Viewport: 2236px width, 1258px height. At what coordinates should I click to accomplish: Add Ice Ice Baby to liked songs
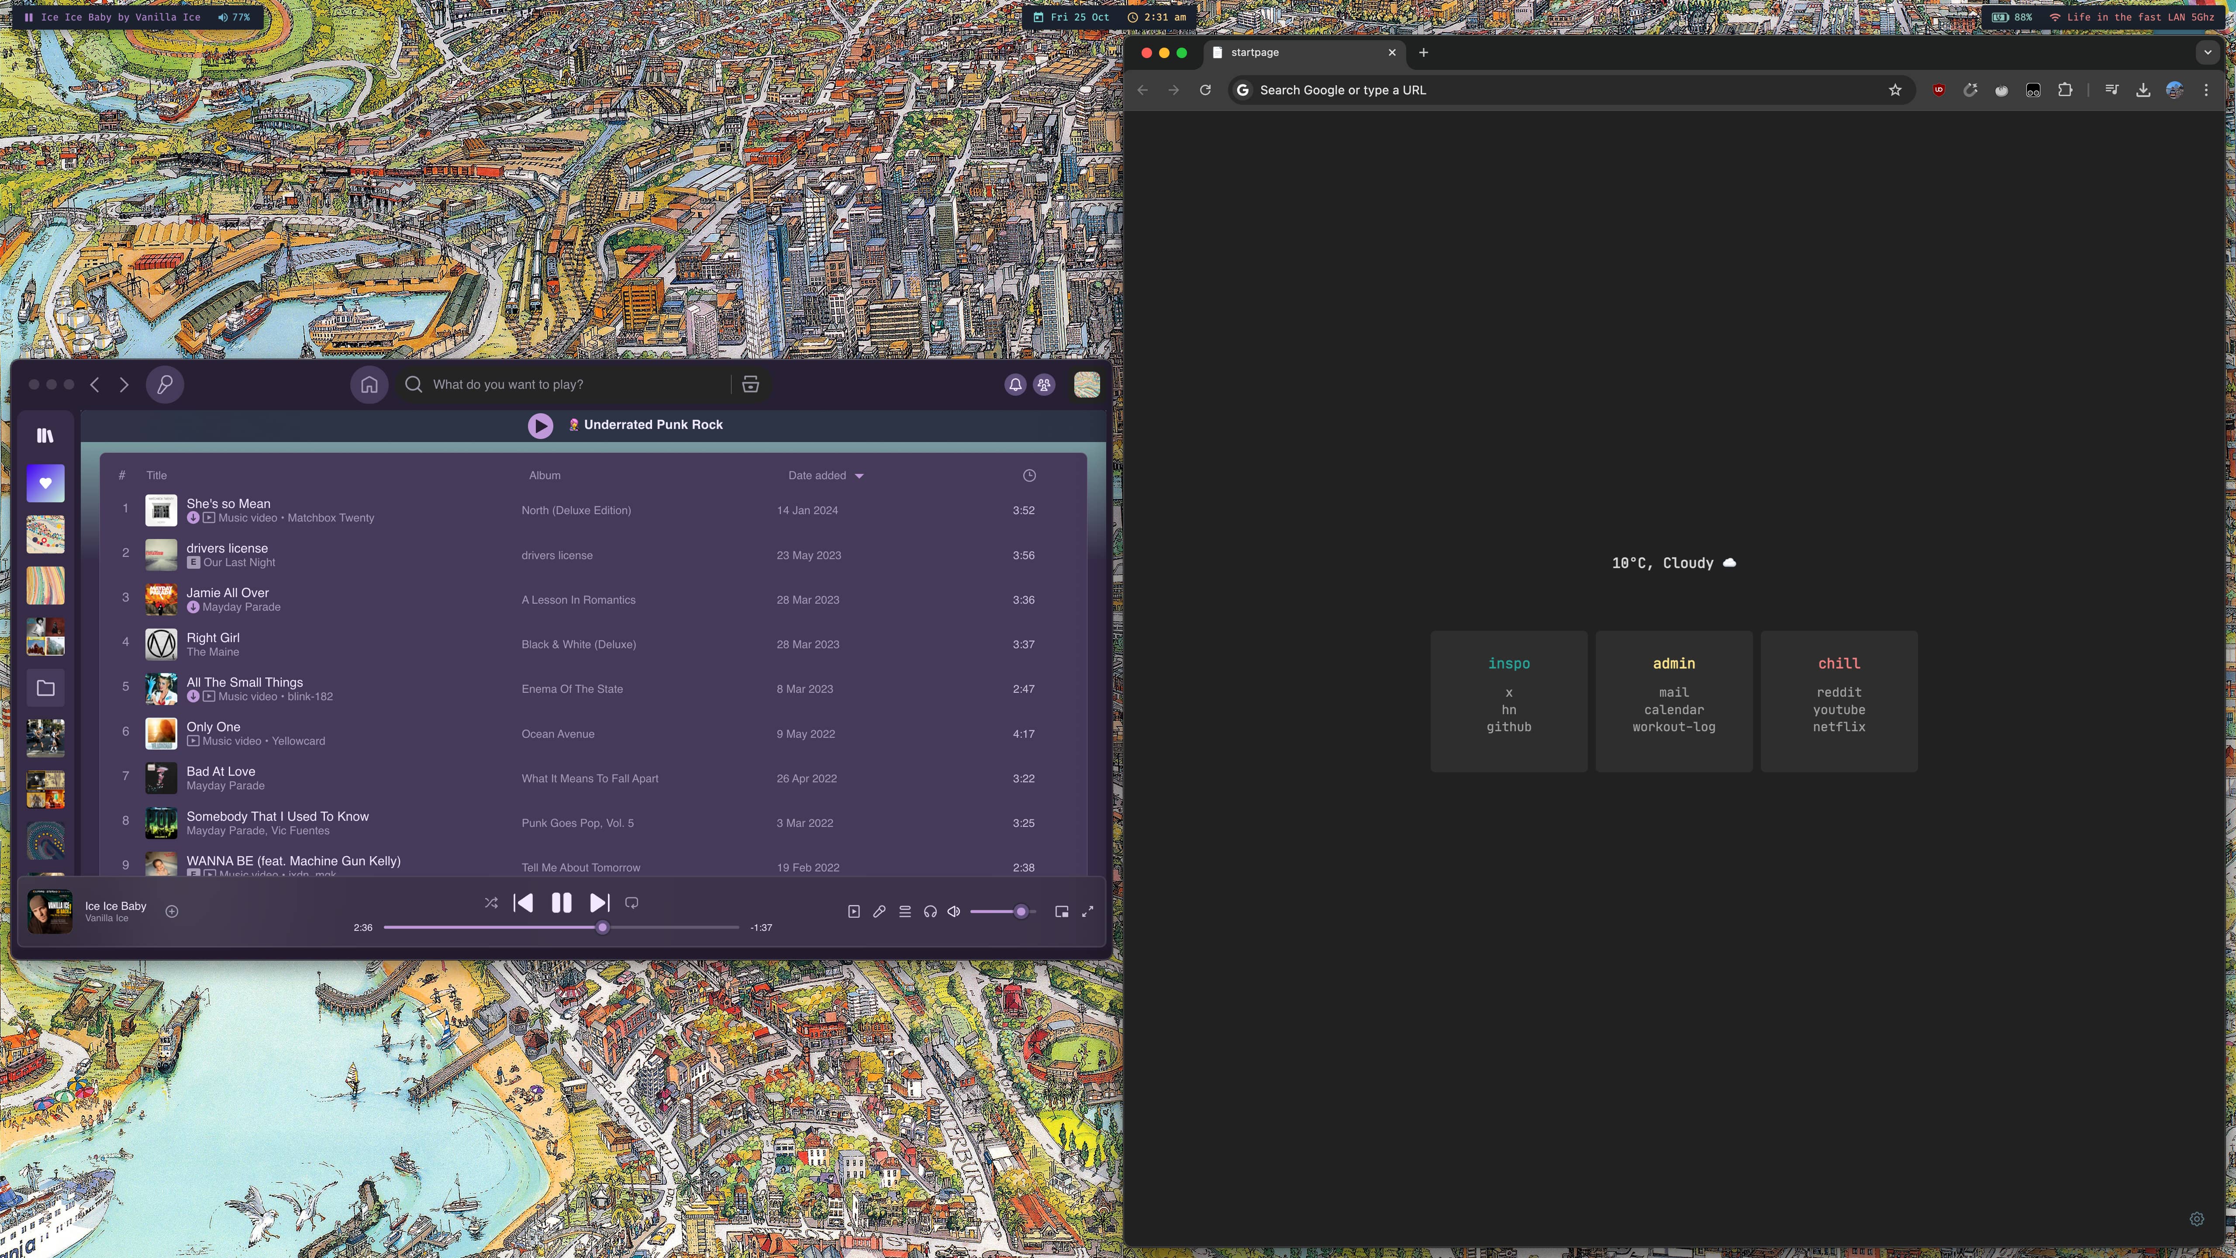pos(172,911)
